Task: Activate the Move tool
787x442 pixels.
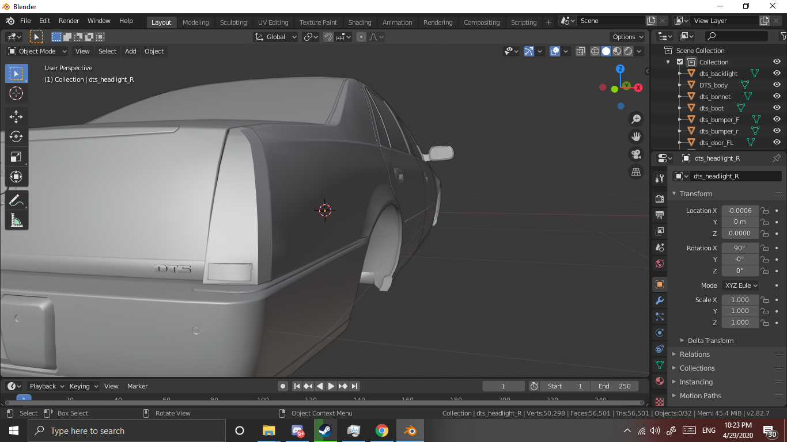Action: [16, 117]
